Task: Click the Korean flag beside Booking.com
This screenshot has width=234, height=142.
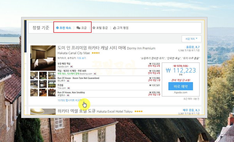Action: (x=95, y=74)
